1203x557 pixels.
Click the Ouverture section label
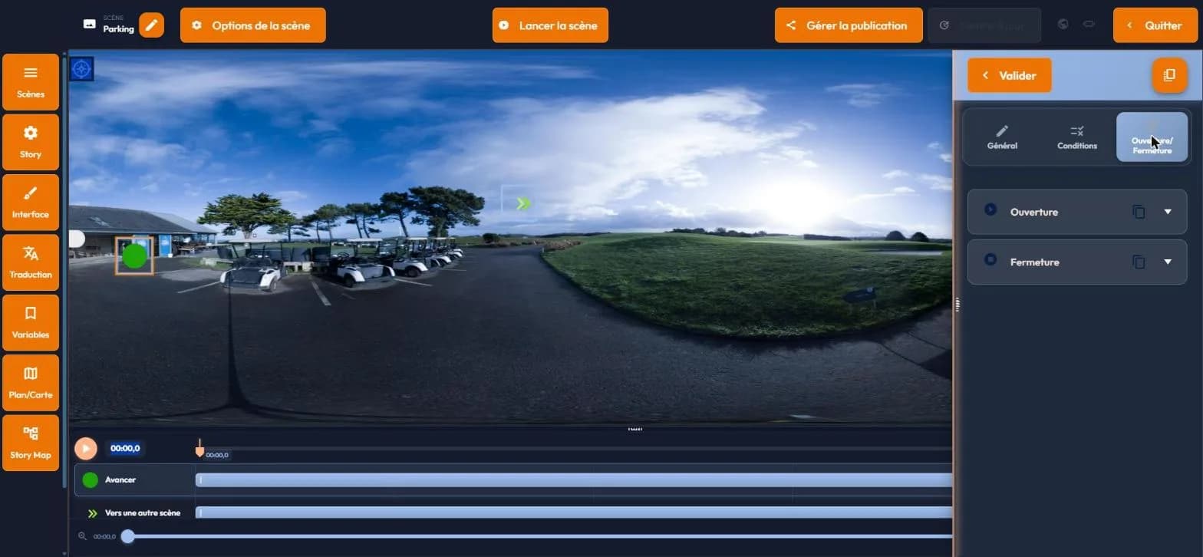[1034, 212]
